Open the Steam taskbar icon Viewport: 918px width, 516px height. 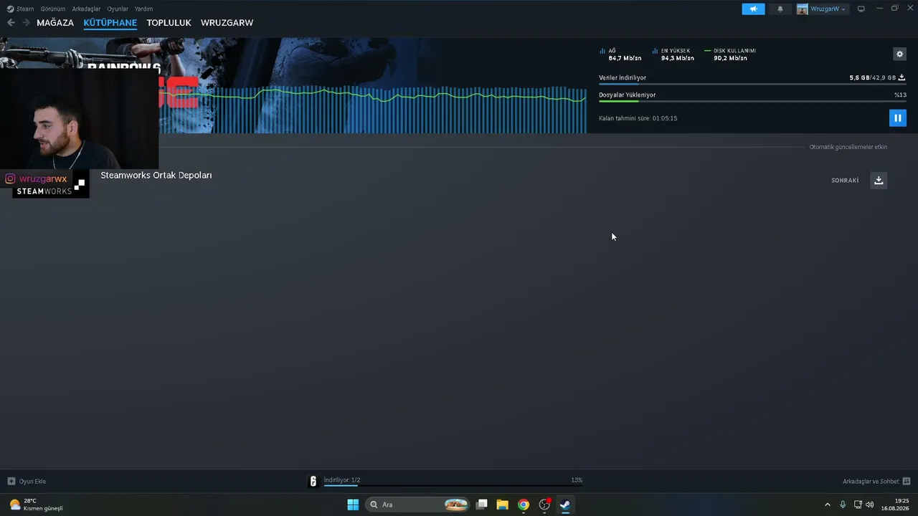point(565,505)
